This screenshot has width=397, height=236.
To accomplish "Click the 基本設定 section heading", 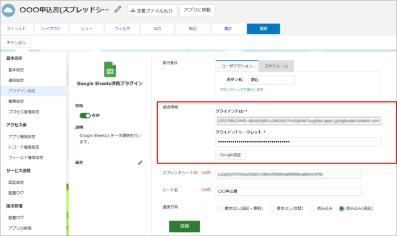I will 14,58.
